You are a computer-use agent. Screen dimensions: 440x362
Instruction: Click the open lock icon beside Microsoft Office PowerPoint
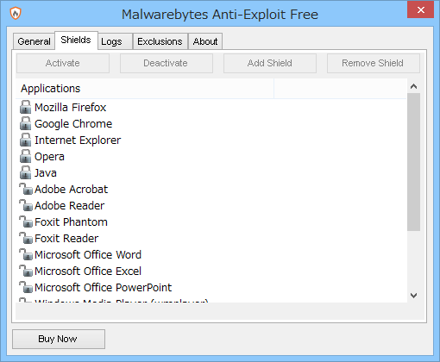tap(26, 287)
